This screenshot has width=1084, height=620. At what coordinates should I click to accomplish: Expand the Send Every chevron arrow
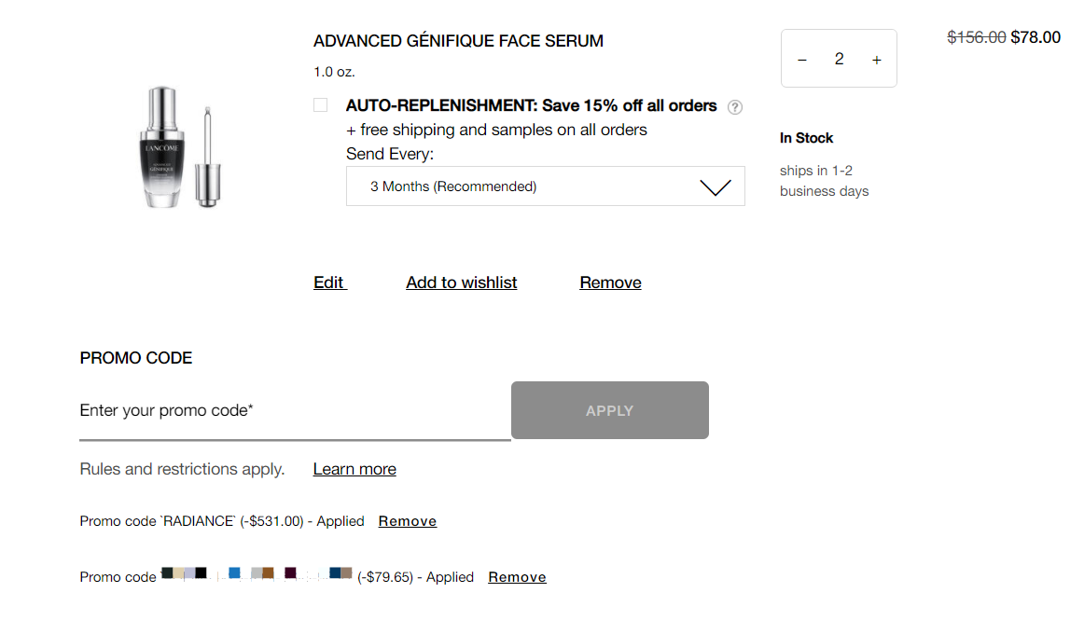pyautogui.click(x=715, y=186)
